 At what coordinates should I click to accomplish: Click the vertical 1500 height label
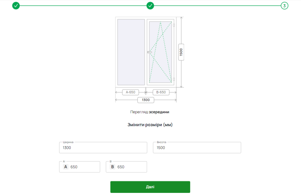181,52
